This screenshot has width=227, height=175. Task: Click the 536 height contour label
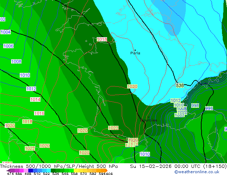coord(180,85)
